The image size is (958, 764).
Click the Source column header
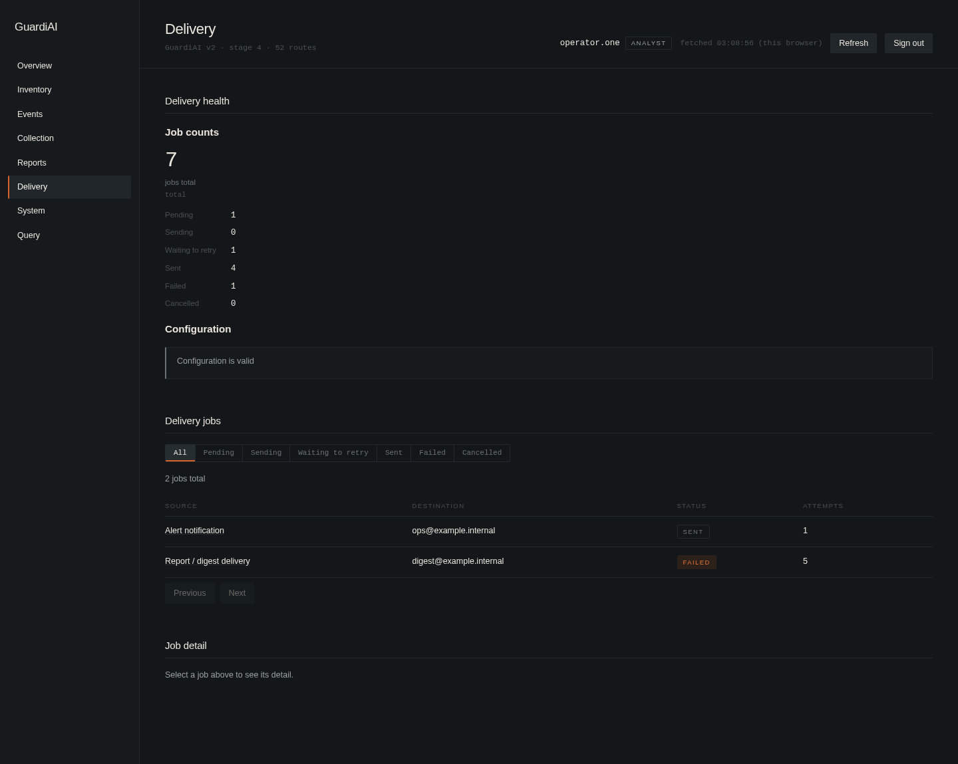click(x=181, y=506)
